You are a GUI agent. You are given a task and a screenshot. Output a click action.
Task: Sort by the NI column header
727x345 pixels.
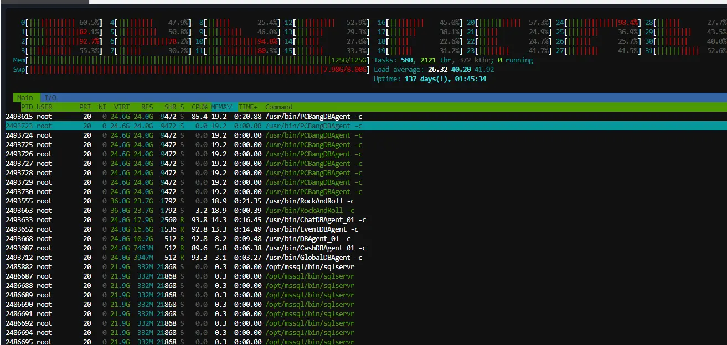tap(102, 107)
